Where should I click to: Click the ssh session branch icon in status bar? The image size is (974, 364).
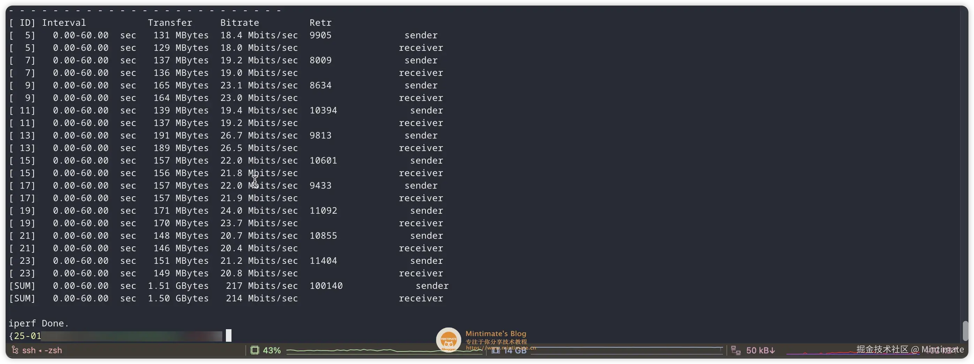coord(15,350)
